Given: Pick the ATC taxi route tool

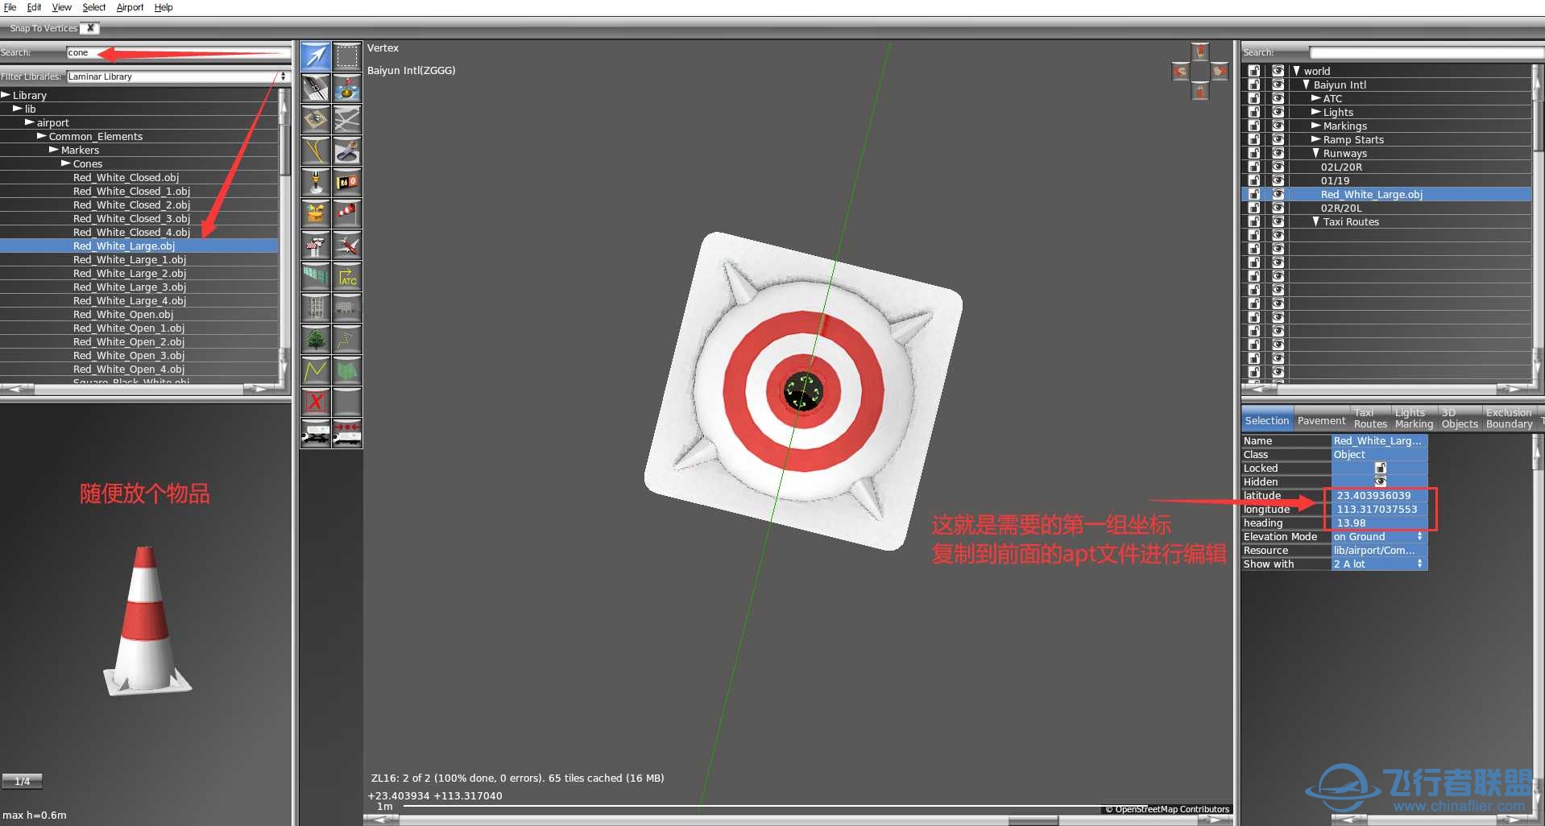Looking at the screenshot, I should click(x=347, y=277).
